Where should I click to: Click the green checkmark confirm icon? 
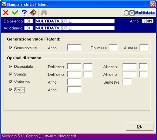point(15,13)
